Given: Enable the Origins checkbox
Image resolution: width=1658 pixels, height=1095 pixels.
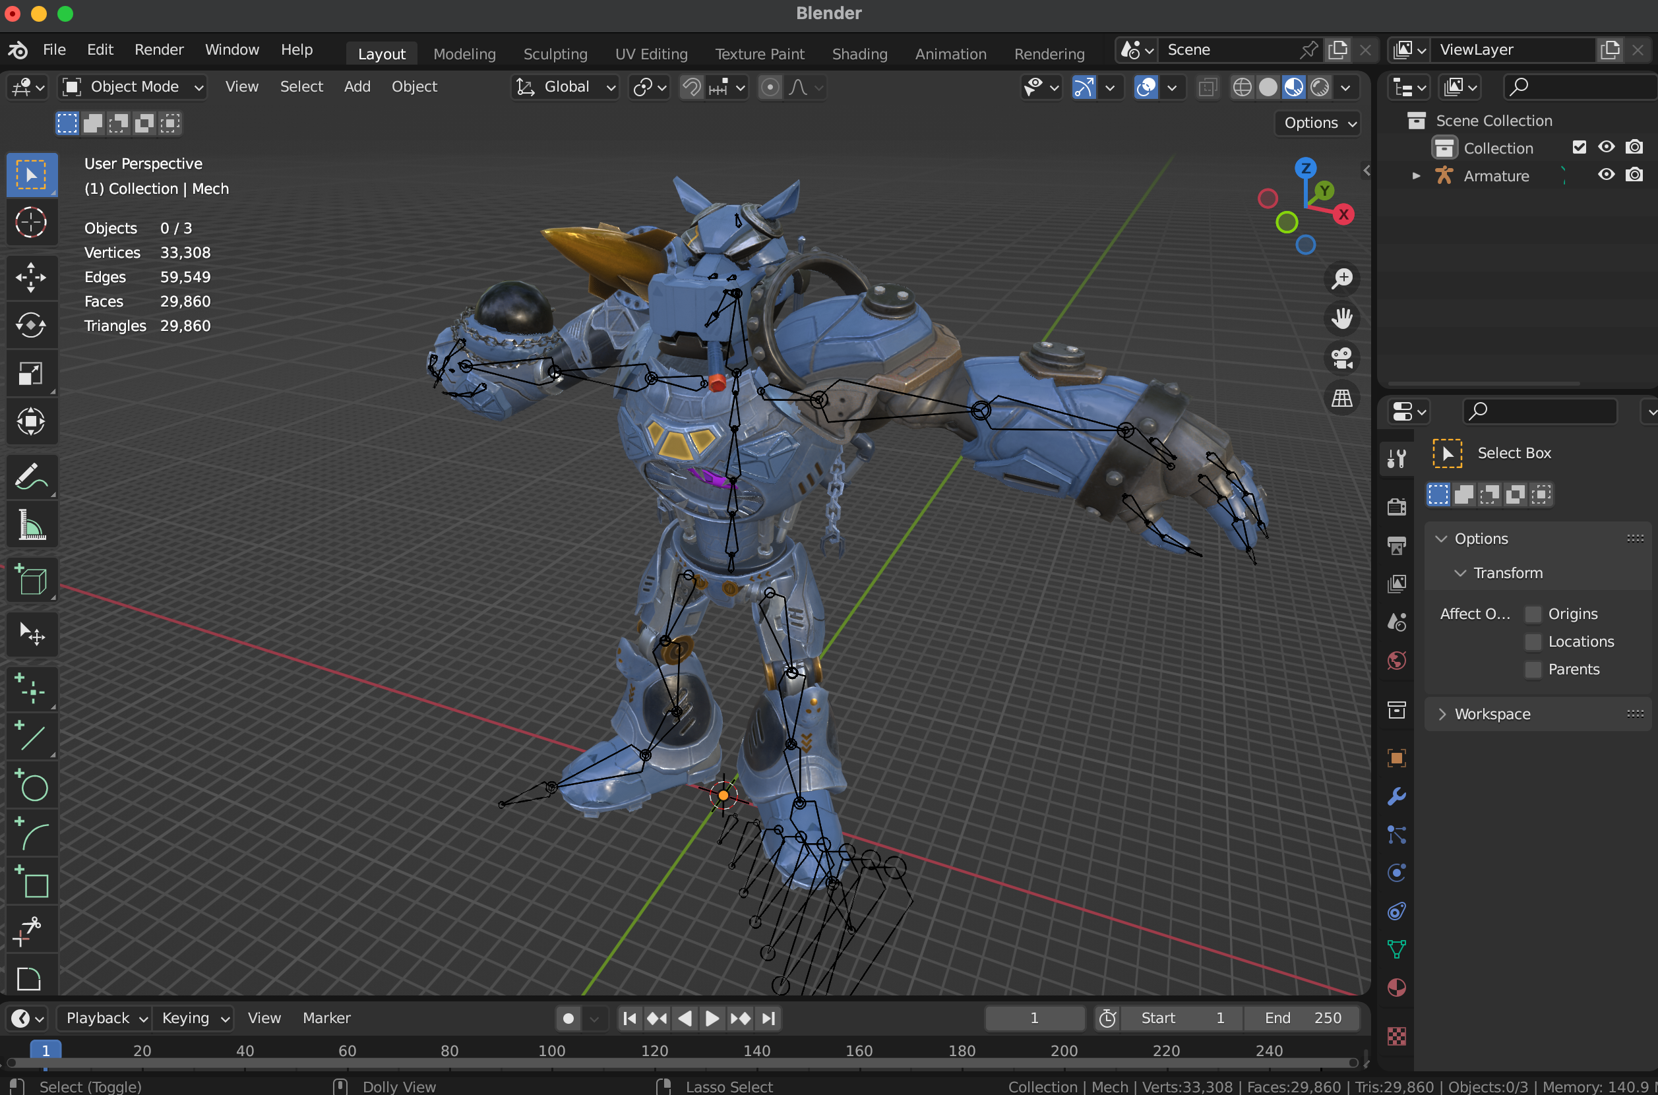Looking at the screenshot, I should tap(1533, 614).
